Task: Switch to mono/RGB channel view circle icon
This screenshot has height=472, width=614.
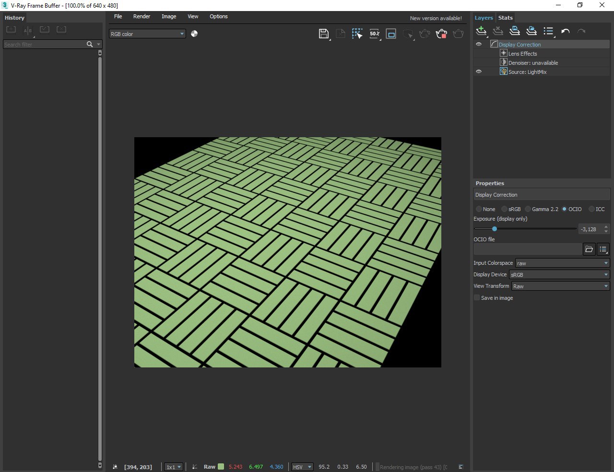Action: pyautogui.click(x=194, y=34)
